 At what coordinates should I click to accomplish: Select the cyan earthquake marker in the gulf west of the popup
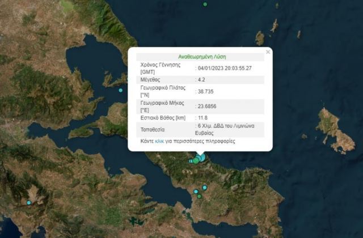(x=121, y=90)
